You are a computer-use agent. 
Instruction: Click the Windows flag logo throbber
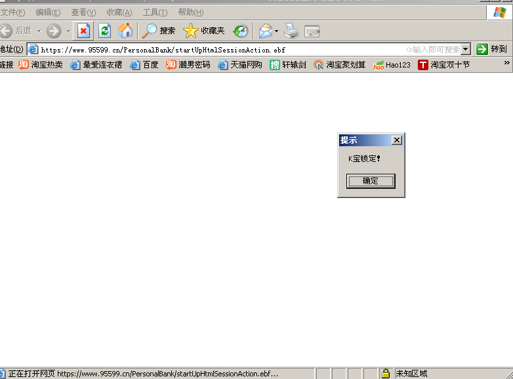500,12
